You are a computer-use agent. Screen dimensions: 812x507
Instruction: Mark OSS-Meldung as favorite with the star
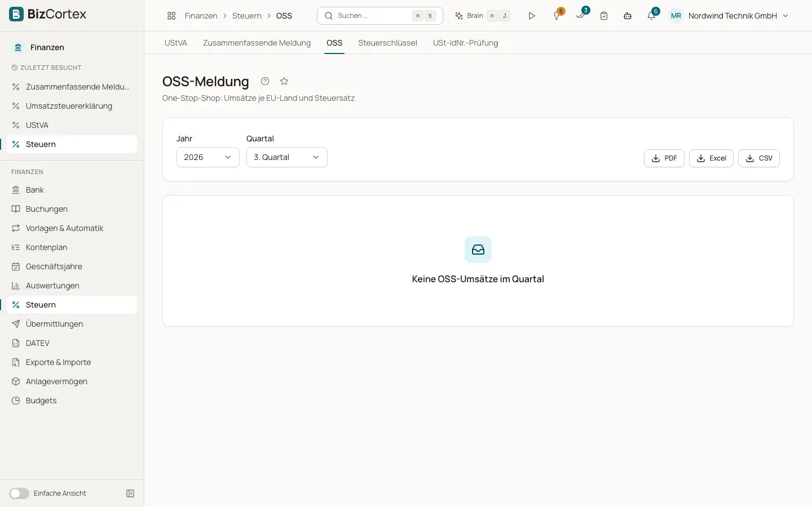[x=284, y=81]
